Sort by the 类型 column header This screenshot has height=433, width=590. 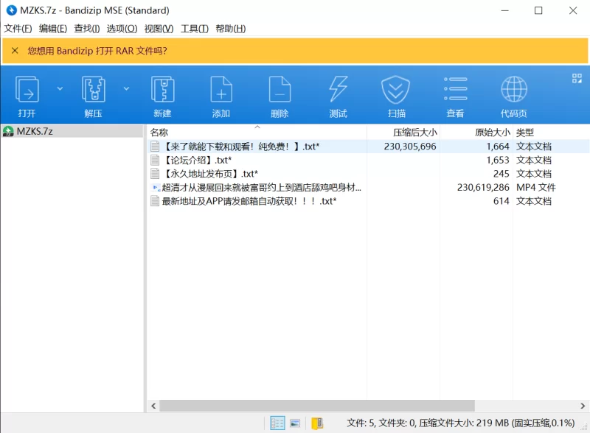pos(551,133)
